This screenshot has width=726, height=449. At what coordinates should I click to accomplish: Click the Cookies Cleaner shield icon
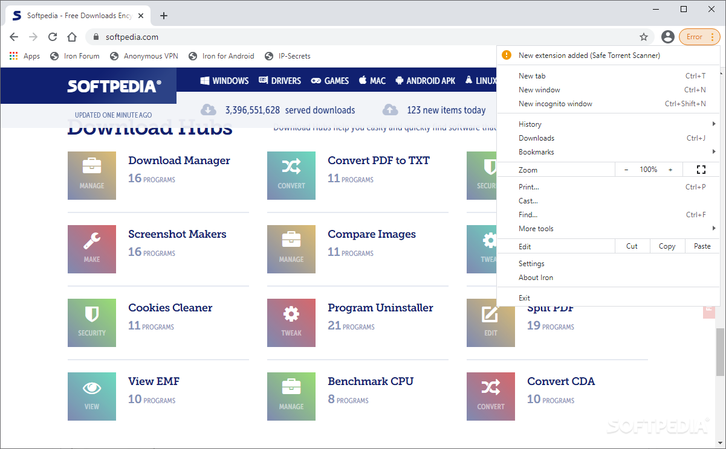pos(92,323)
